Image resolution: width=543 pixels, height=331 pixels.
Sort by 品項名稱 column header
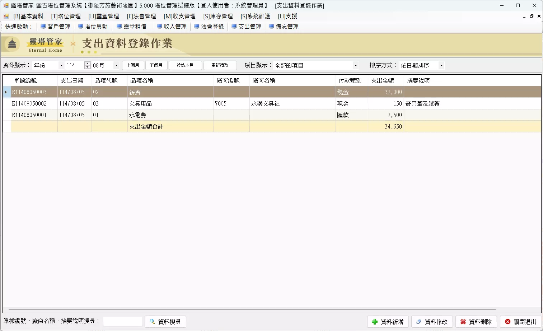pos(170,81)
